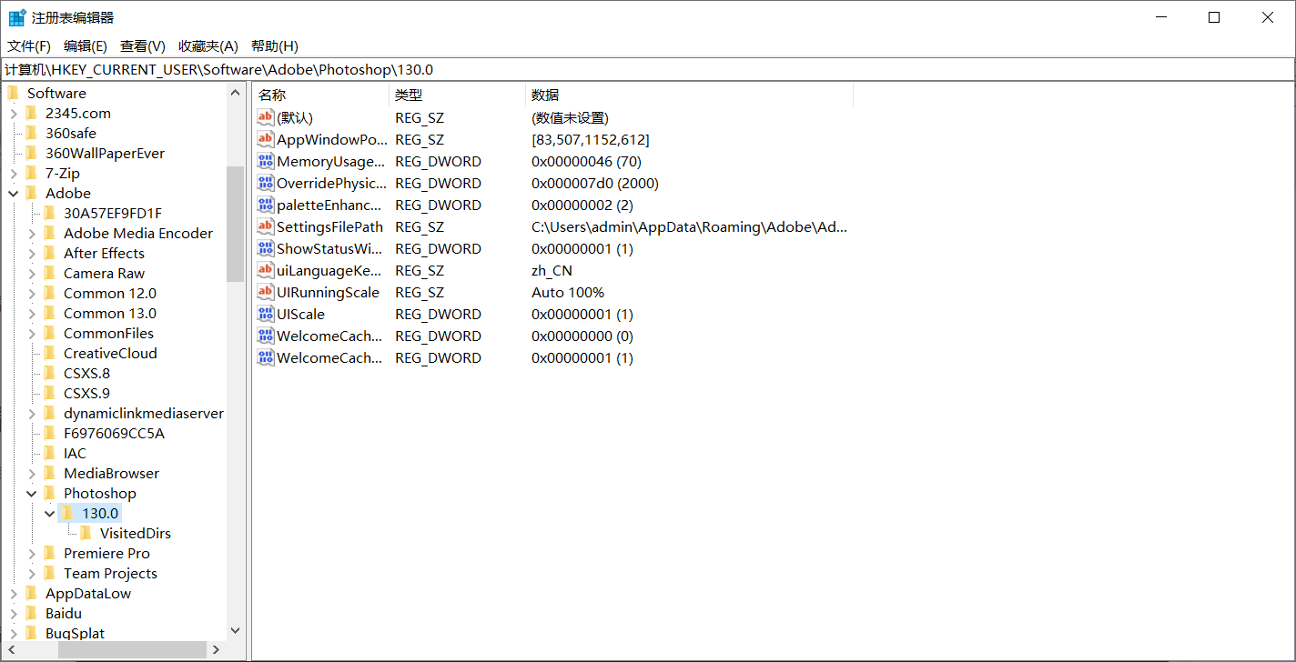This screenshot has height=662, width=1296.
Task: Select the F6976069CC5A tree item
Action: tap(114, 433)
